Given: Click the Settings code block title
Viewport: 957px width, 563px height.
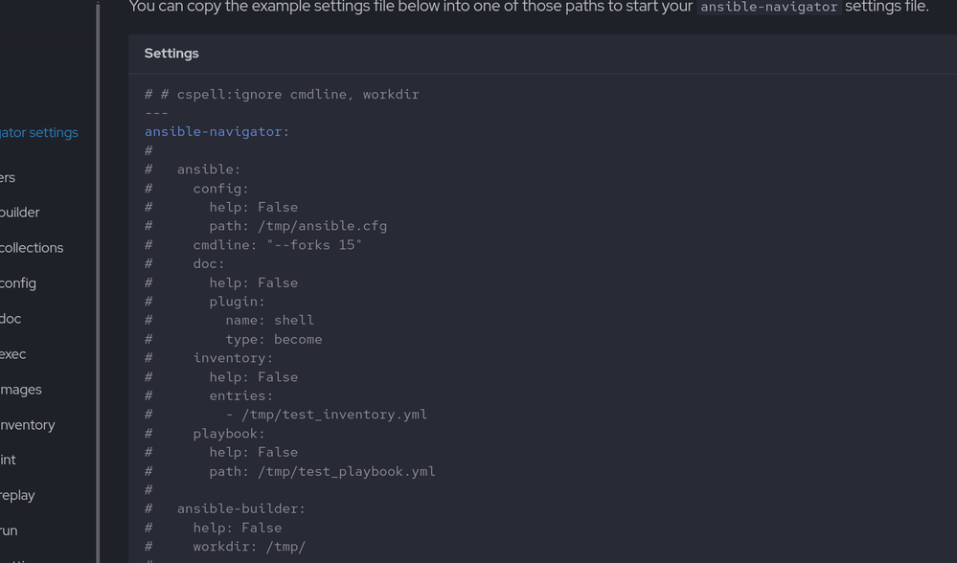Looking at the screenshot, I should click(x=171, y=54).
